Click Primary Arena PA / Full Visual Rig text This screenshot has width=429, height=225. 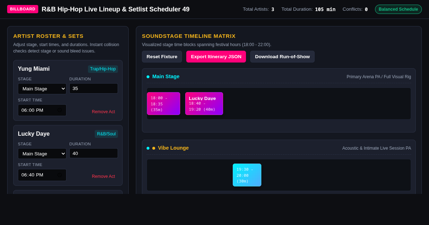[x=379, y=77]
